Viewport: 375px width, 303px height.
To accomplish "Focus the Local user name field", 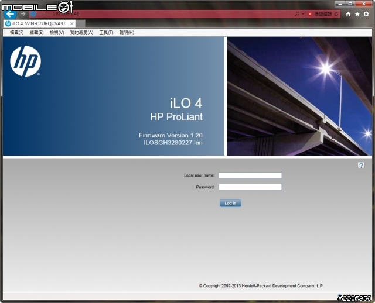I will [x=250, y=175].
